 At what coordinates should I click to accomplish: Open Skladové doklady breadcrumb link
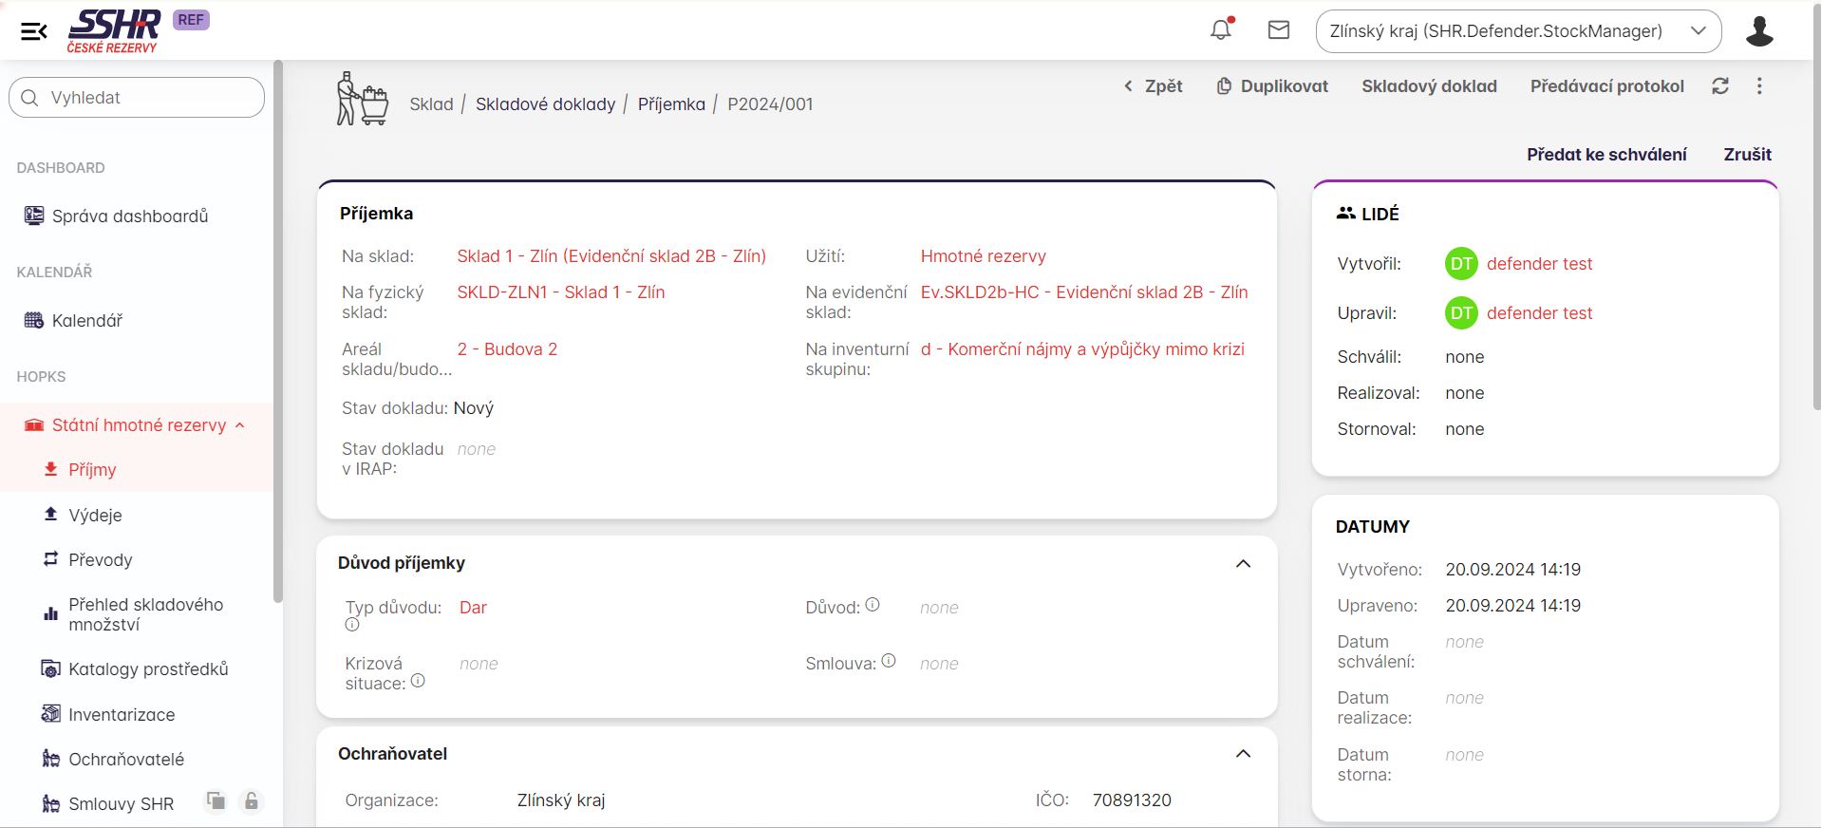tap(545, 104)
